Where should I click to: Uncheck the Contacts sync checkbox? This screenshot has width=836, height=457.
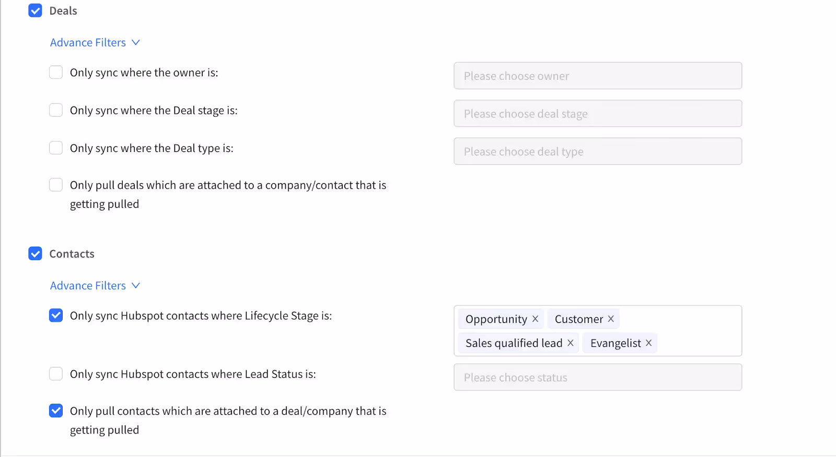tap(35, 254)
